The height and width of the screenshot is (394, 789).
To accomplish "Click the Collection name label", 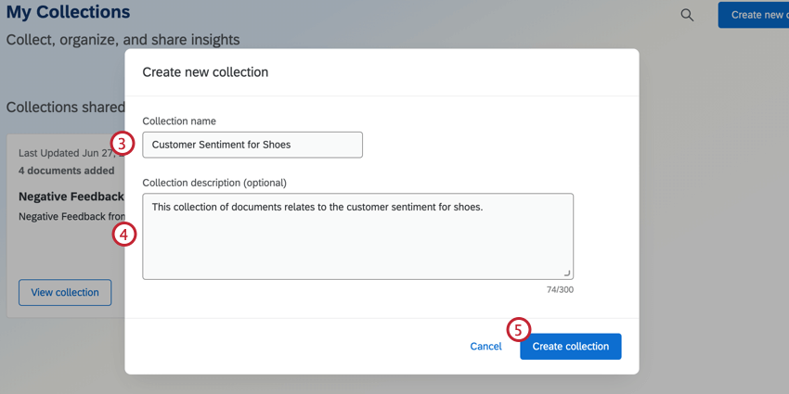I will click(179, 121).
